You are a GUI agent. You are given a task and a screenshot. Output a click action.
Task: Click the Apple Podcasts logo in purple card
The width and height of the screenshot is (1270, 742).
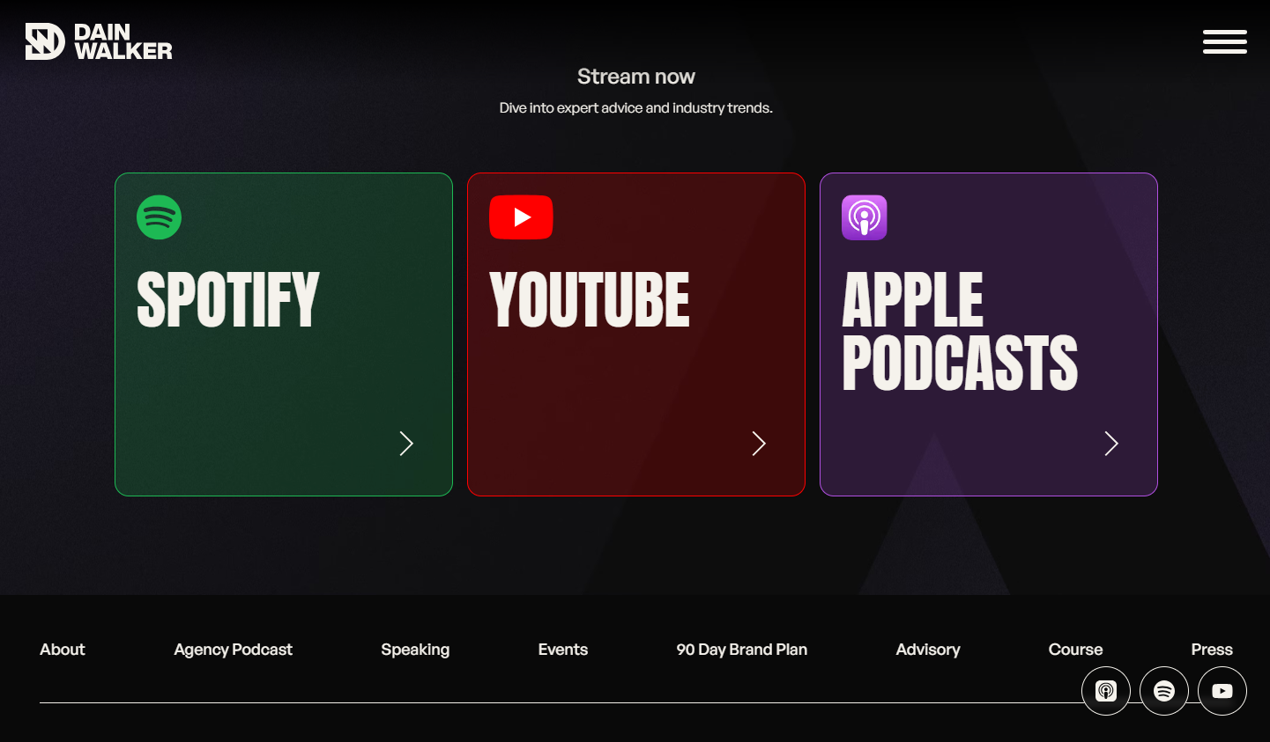(865, 217)
